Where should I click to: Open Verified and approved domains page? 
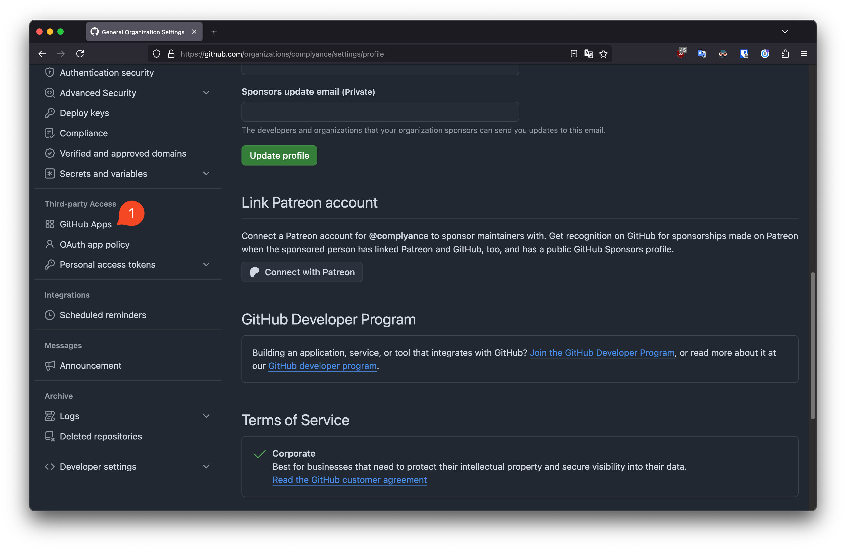123,153
